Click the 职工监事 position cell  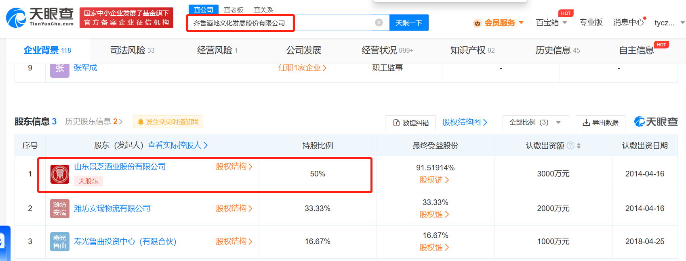click(x=387, y=68)
